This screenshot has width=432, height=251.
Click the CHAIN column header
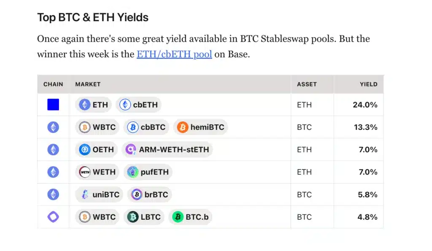(53, 84)
